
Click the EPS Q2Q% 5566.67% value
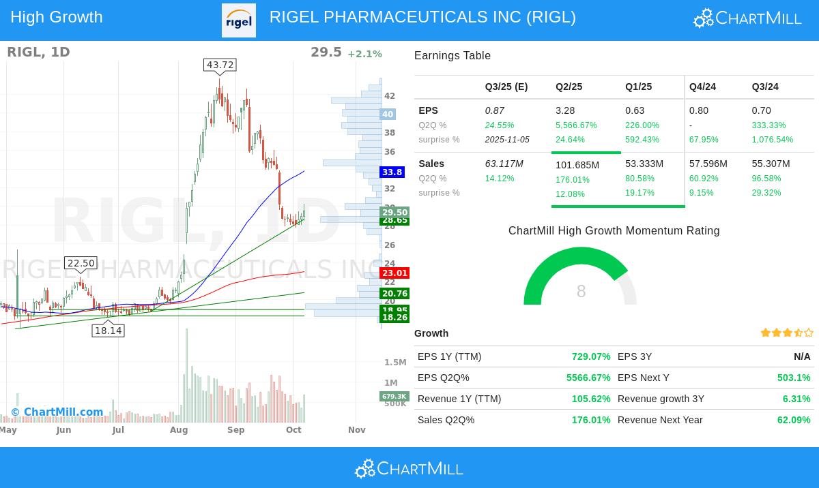click(x=588, y=378)
